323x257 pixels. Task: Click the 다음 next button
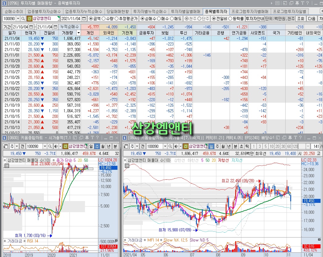coord(312,19)
